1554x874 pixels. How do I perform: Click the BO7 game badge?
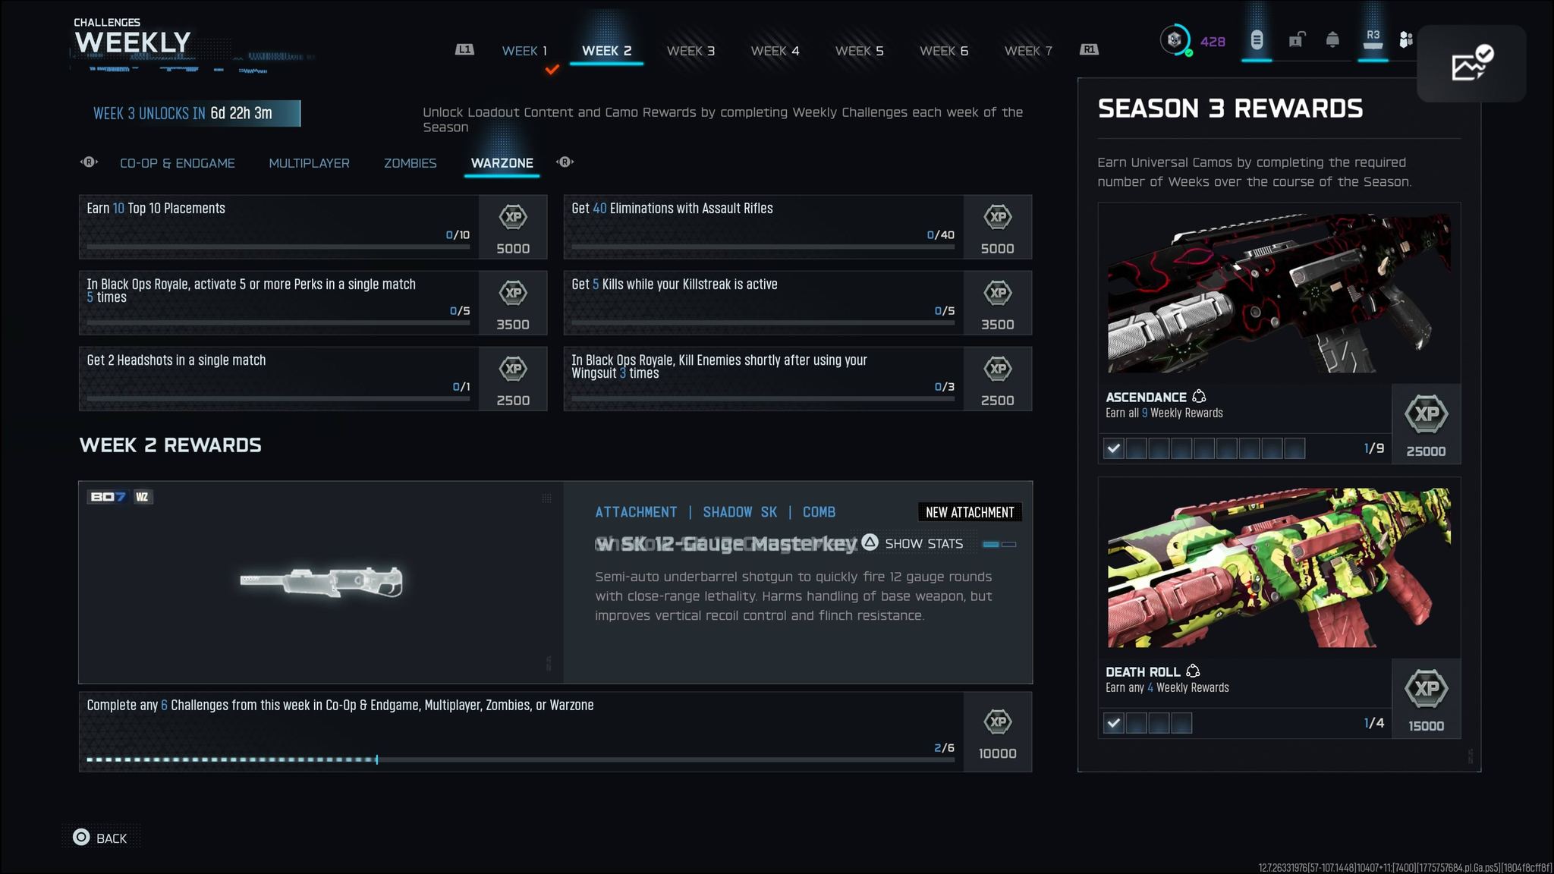[x=109, y=497]
